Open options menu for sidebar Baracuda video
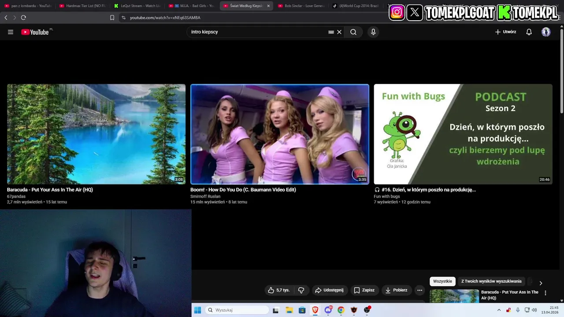 pos(545,293)
